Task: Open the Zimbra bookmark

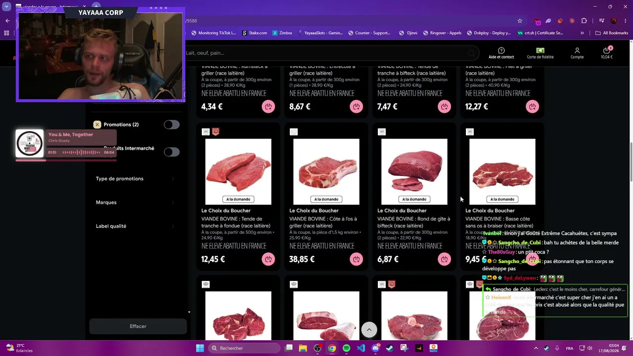Action: (282, 33)
